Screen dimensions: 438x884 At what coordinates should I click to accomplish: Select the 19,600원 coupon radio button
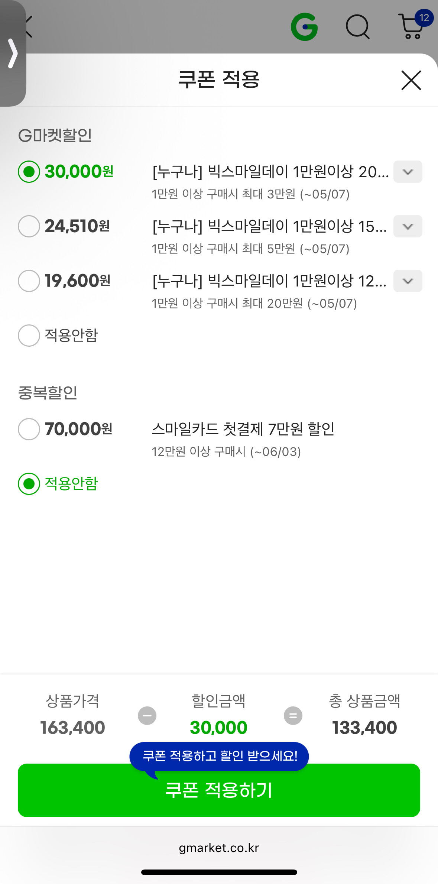coord(29,281)
